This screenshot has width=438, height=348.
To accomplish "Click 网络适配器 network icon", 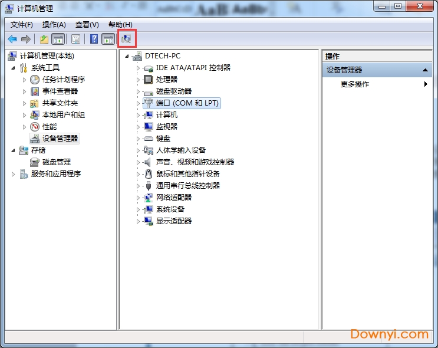I will [149, 198].
